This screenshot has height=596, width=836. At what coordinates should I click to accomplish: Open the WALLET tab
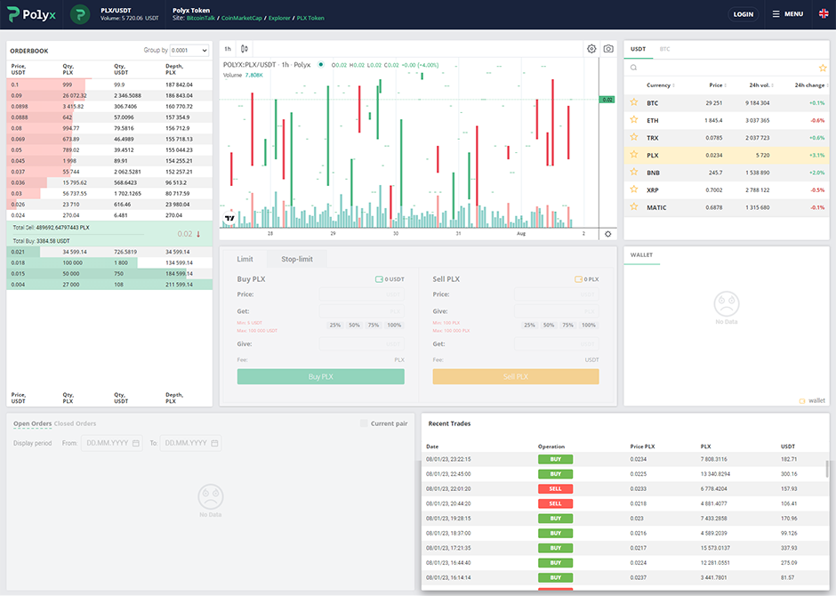pyautogui.click(x=641, y=254)
